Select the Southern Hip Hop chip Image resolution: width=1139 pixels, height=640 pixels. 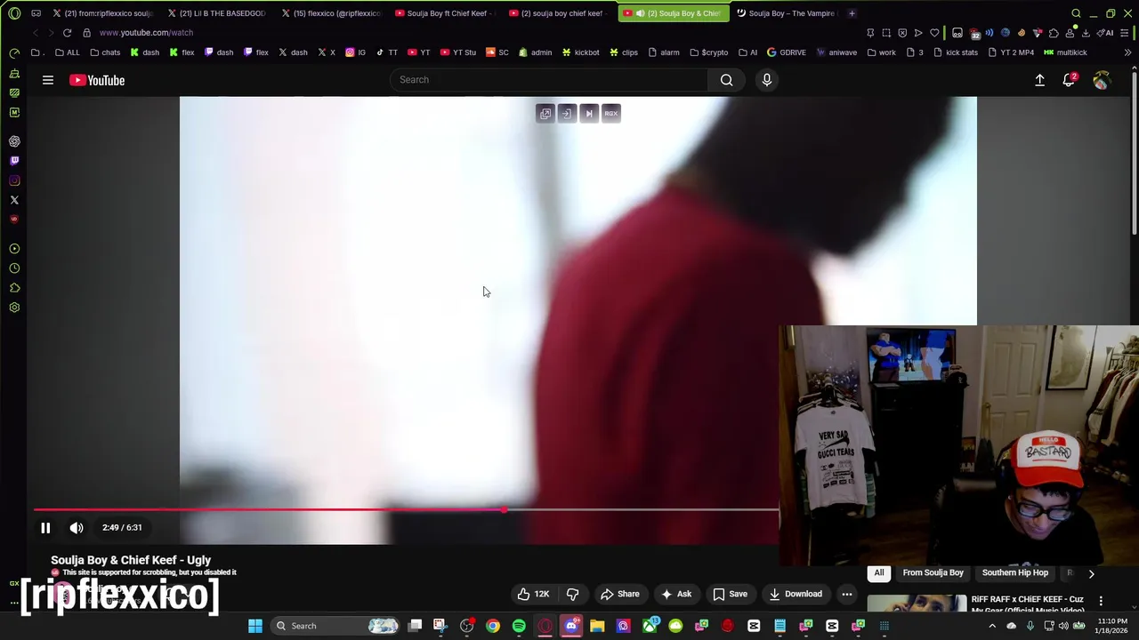click(1015, 573)
